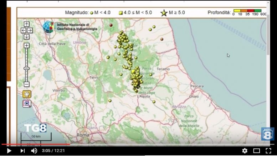Select the zoom box magnifier tool

[27, 104]
